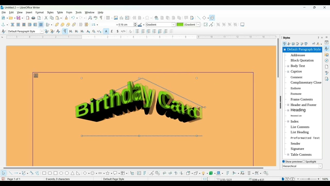Click the Clone Formatting paintbrush icon
This screenshot has width=330, height=186.
(66, 18)
